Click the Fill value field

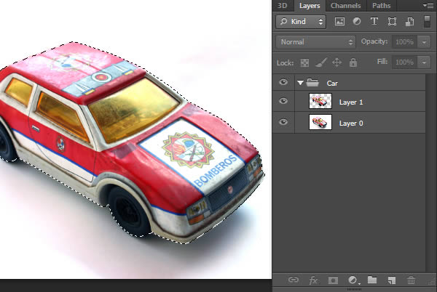click(405, 62)
